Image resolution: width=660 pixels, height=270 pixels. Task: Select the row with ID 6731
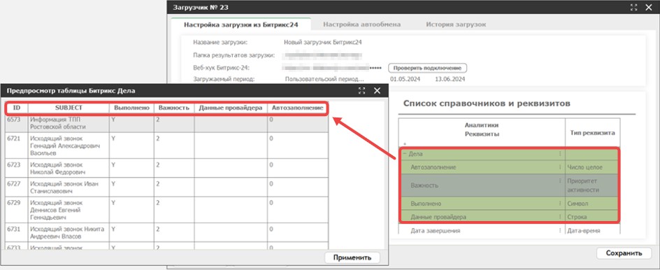point(166,233)
